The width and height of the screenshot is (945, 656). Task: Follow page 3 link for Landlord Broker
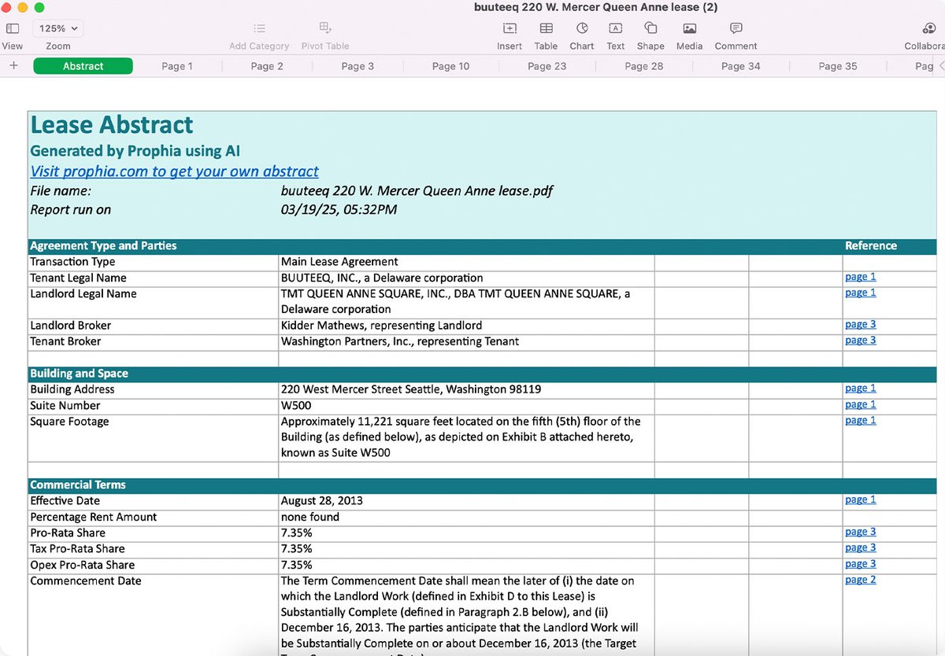point(860,325)
